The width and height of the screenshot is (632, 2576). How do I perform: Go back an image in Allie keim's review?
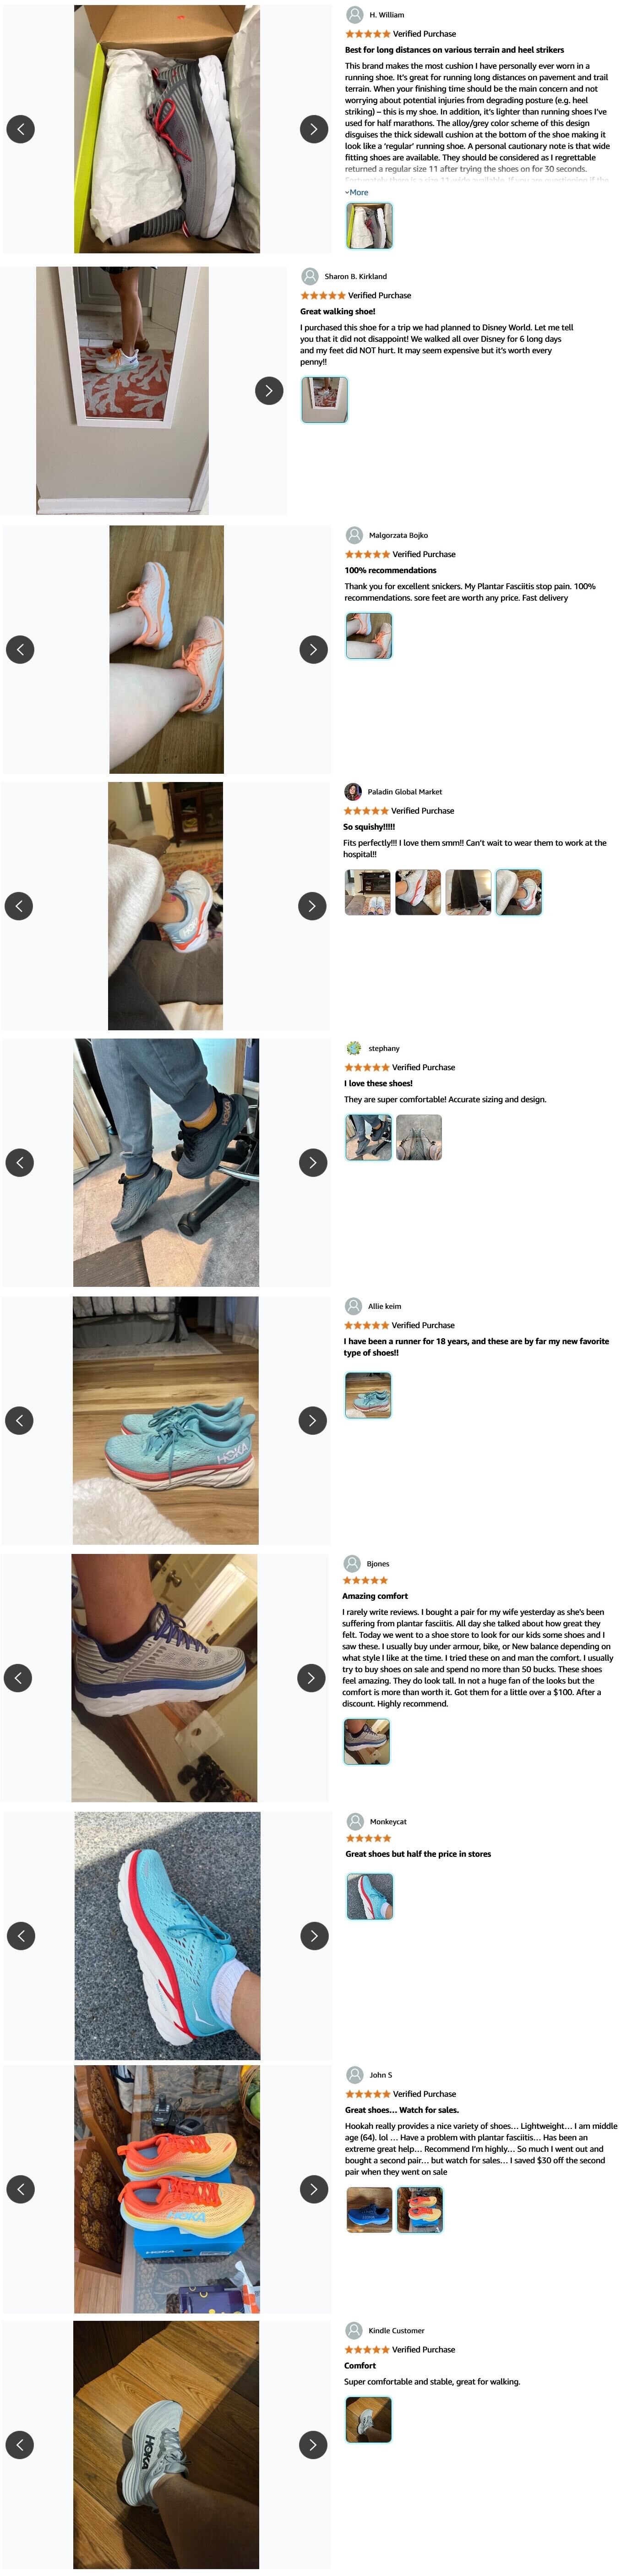pyautogui.click(x=19, y=1420)
